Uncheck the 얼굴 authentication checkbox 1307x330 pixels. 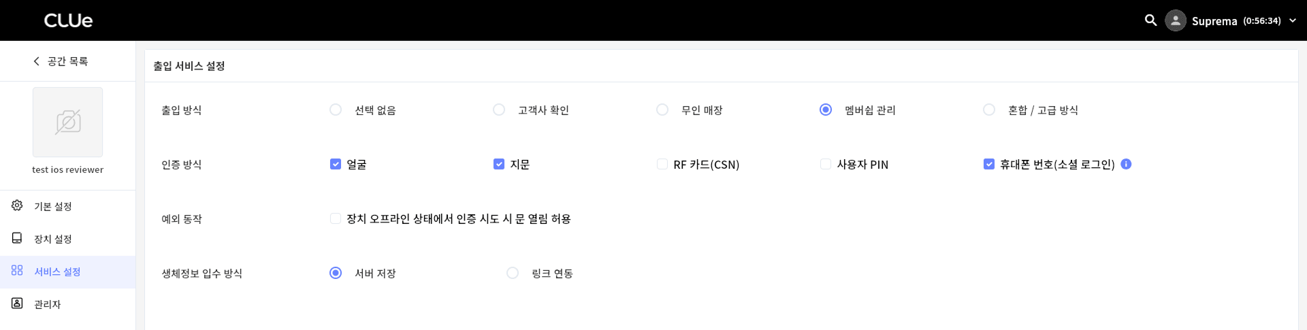click(x=336, y=164)
